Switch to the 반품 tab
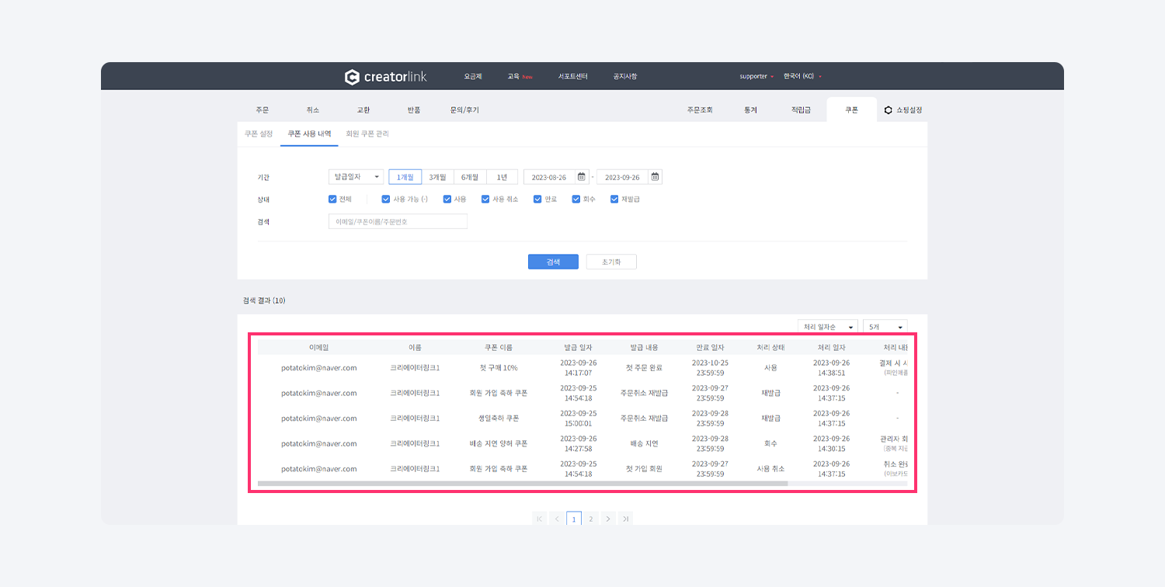 [x=414, y=110]
